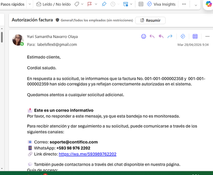This screenshot has height=175, width=213.
Task: Click the soporte@contifico.com address
Action: [x=74, y=142]
